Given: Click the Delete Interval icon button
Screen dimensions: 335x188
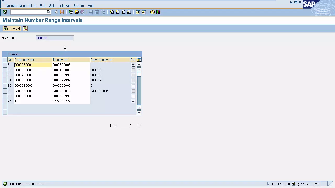Looking at the screenshot, I should pos(25,28).
